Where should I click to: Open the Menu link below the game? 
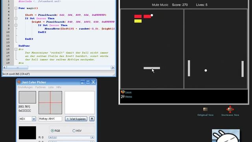point(128,96)
